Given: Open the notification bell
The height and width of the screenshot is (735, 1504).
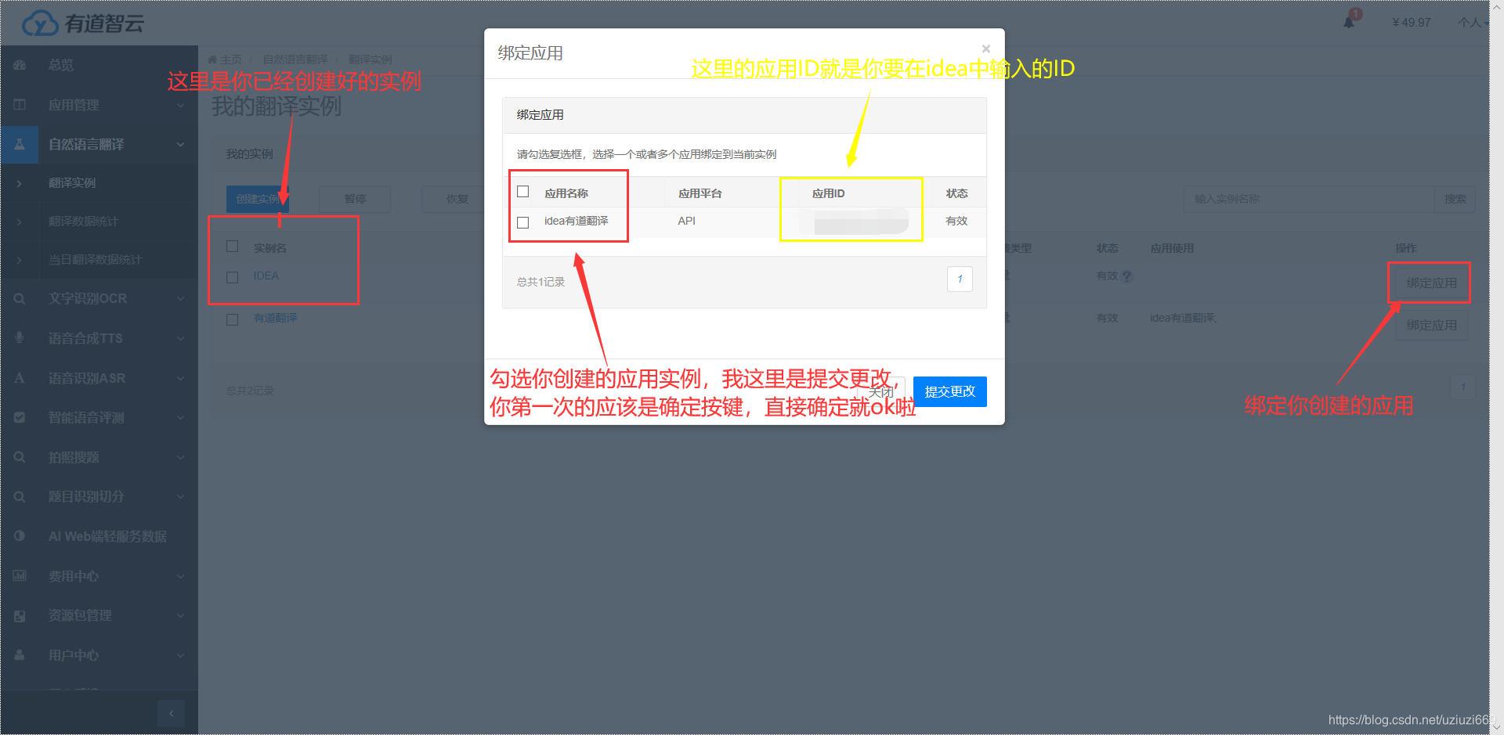Looking at the screenshot, I should click(1349, 22).
